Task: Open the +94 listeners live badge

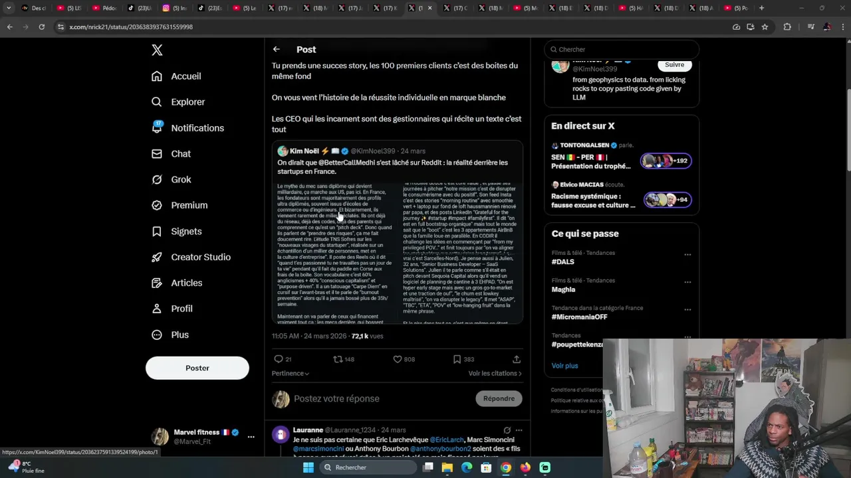Action: point(668,200)
